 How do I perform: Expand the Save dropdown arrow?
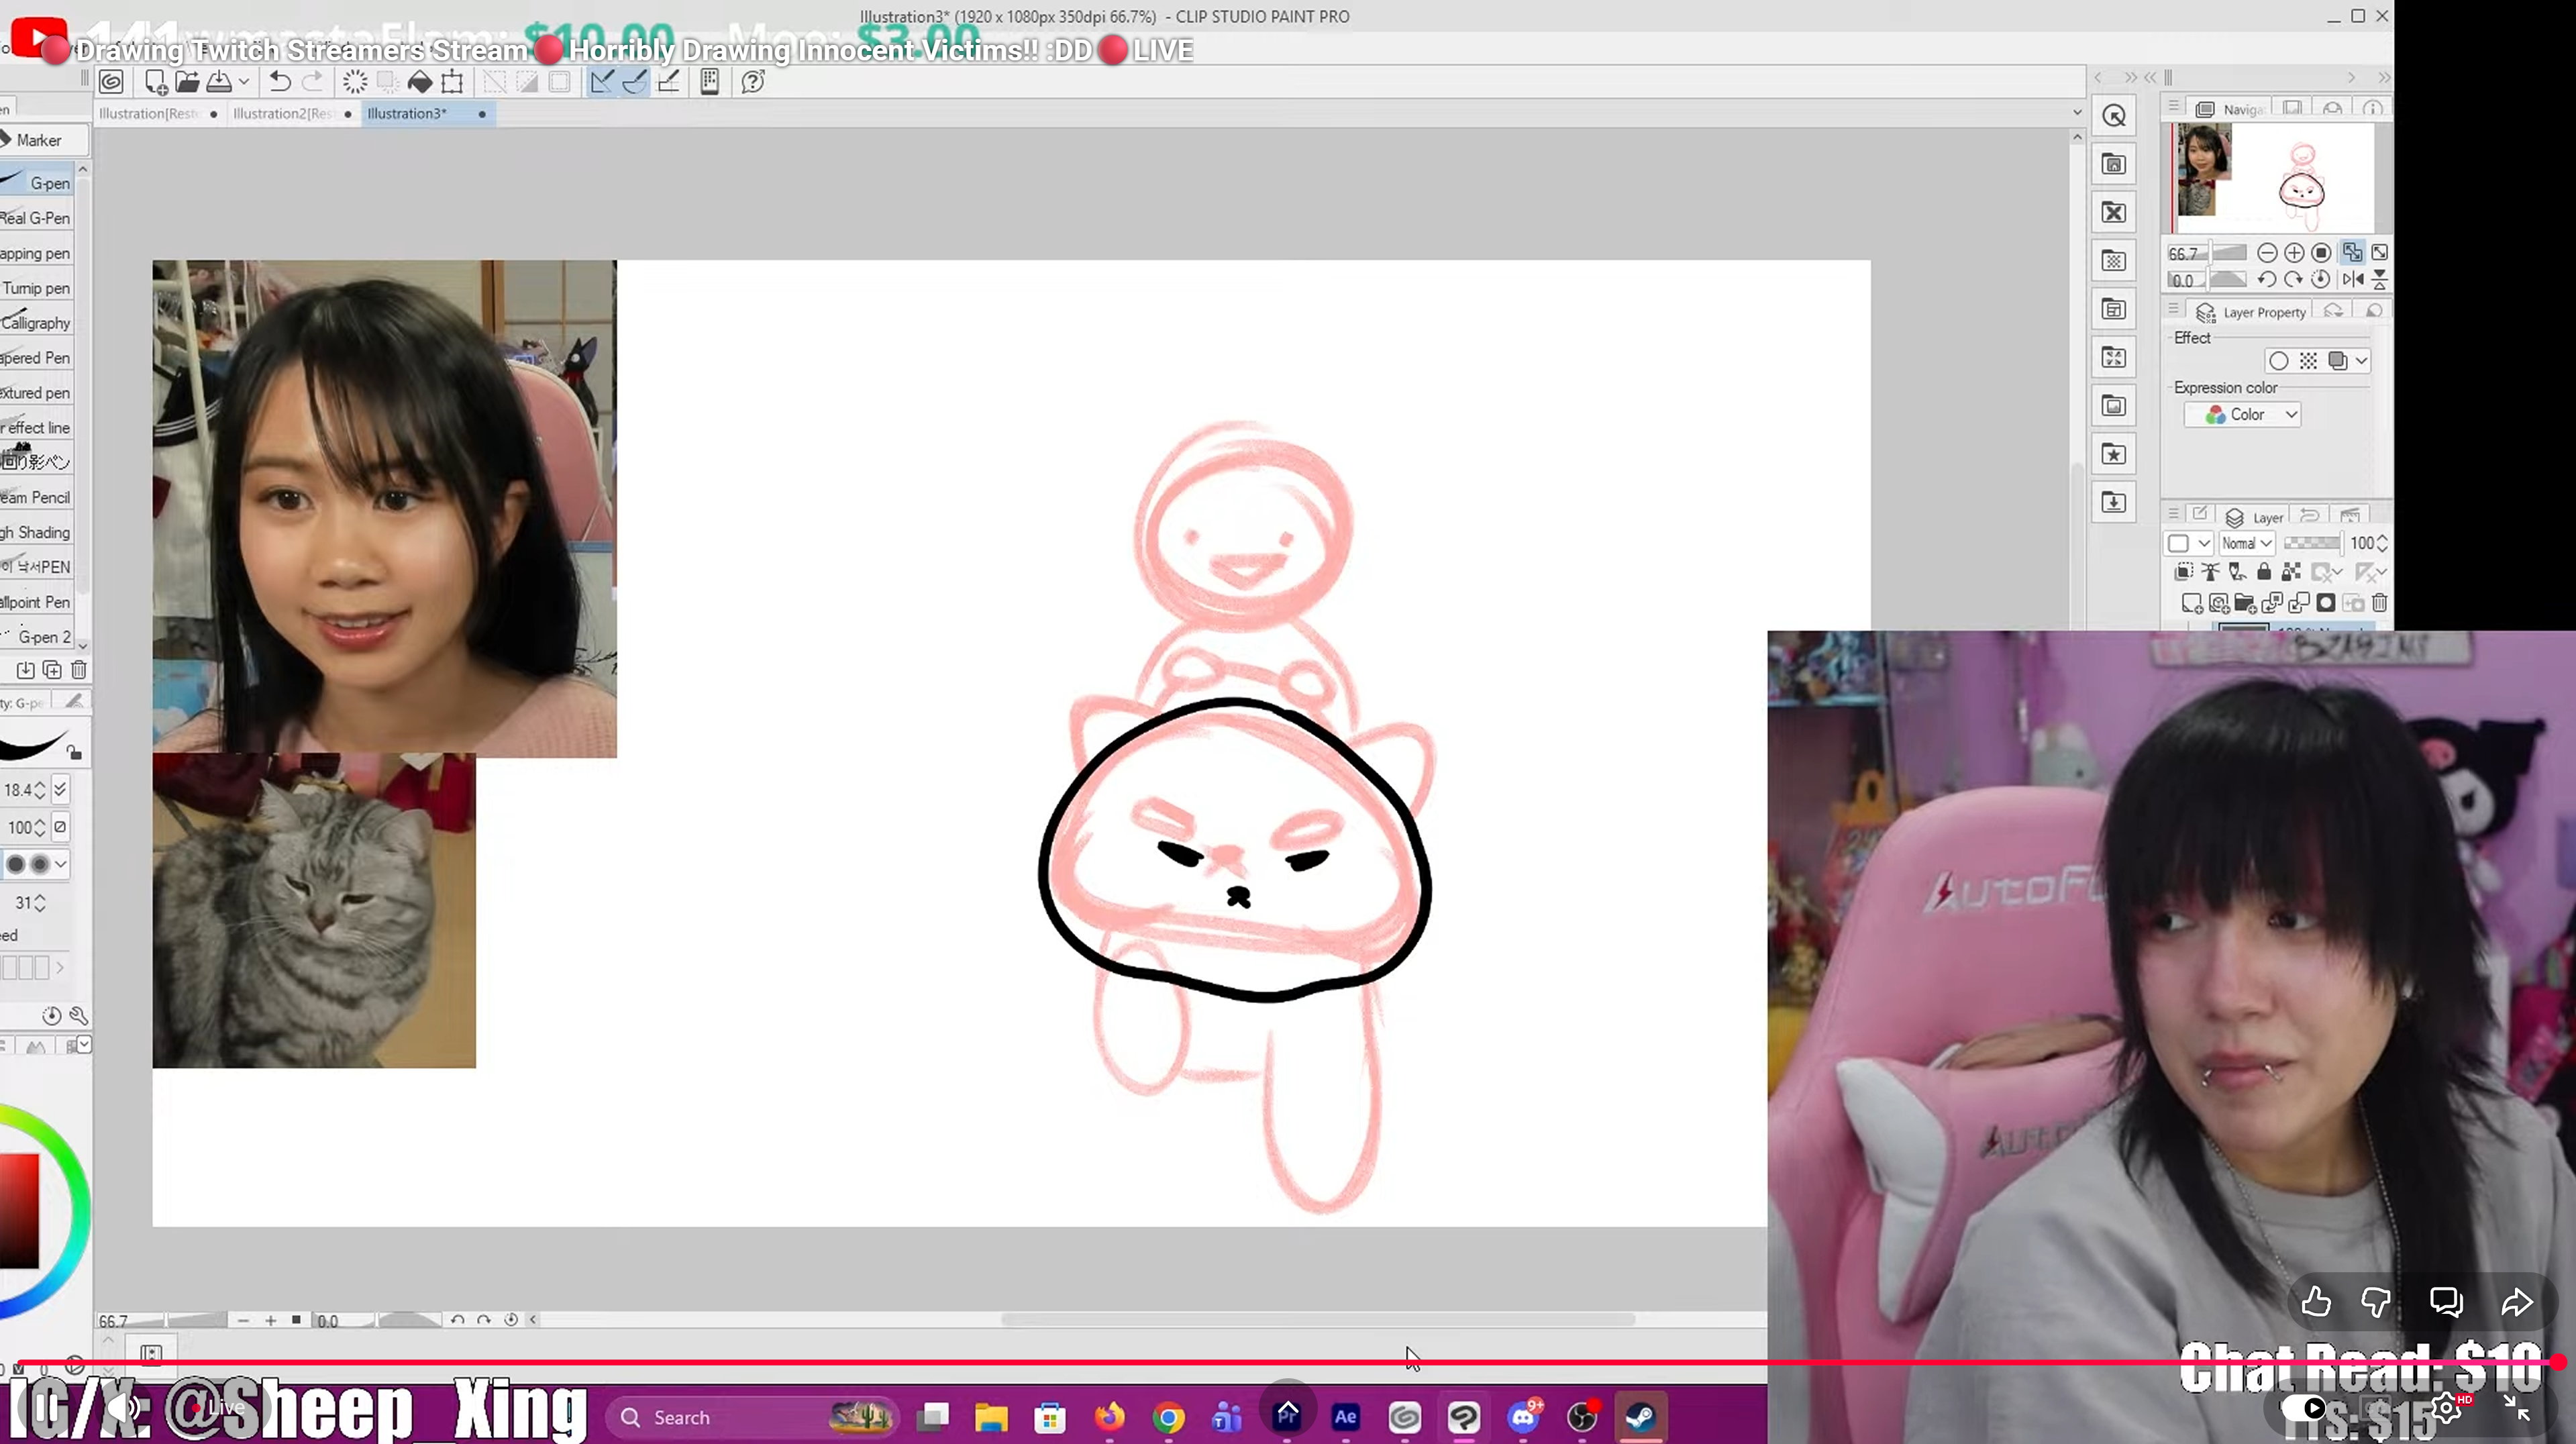tap(243, 82)
